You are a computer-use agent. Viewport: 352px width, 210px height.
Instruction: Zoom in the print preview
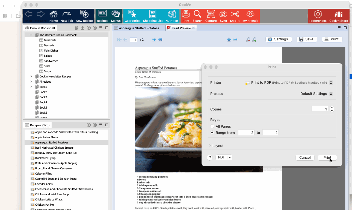pyautogui.click(x=254, y=40)
